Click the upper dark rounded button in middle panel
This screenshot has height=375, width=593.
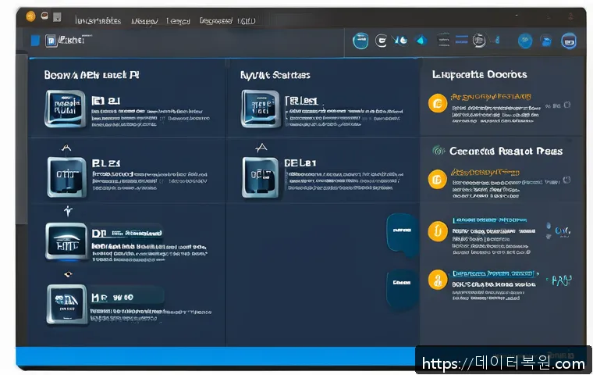tap(401, 232)
